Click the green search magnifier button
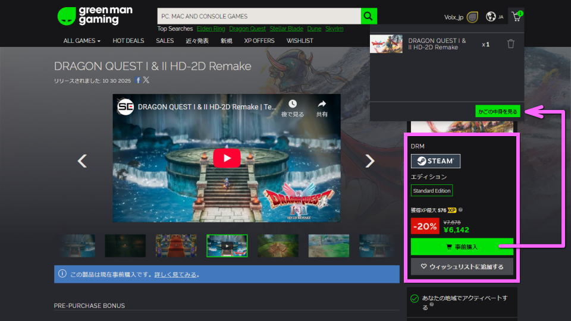This screenshot has width=571, height=321. tap(369, 16)
